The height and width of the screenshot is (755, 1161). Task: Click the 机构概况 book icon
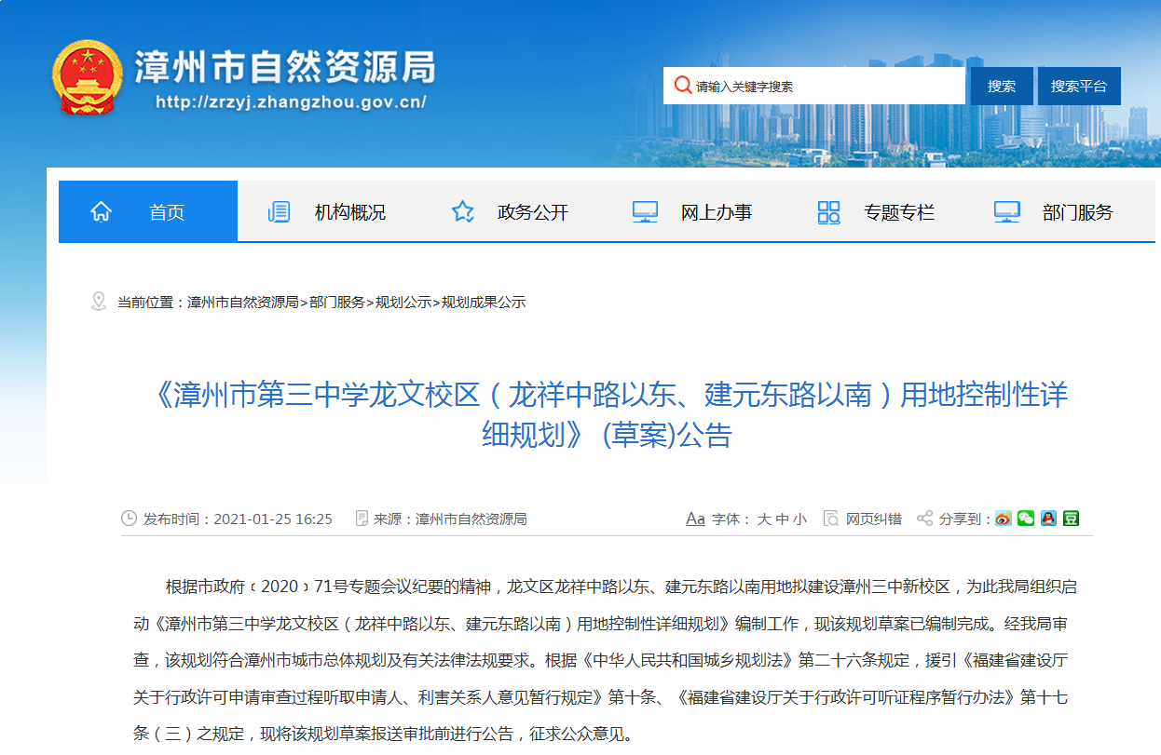click(x=277, y=212)
